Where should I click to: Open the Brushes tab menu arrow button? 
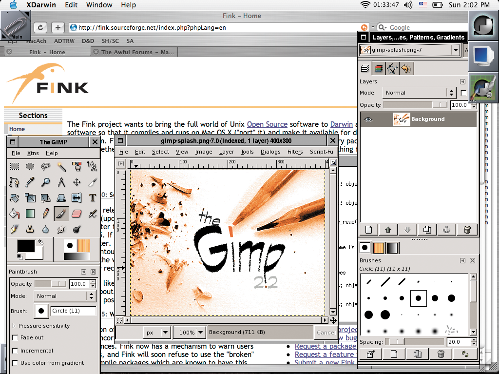463,260
